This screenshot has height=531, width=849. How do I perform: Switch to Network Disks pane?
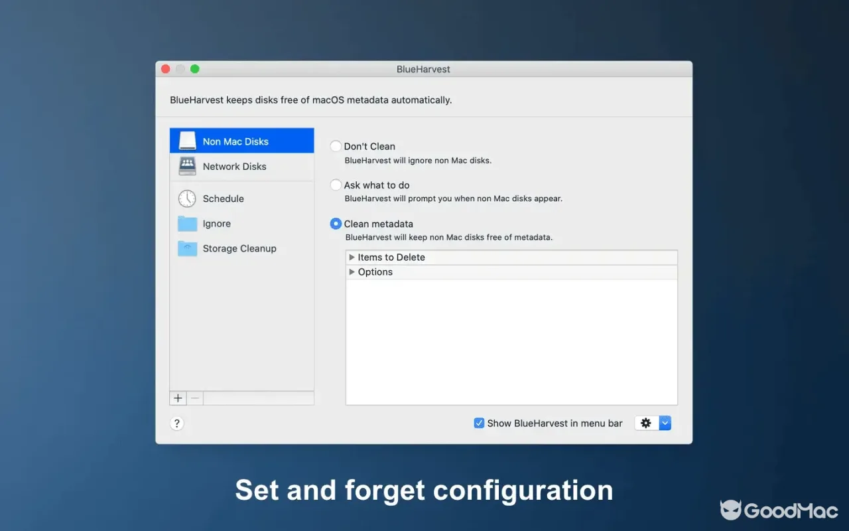tap(235, 167)
